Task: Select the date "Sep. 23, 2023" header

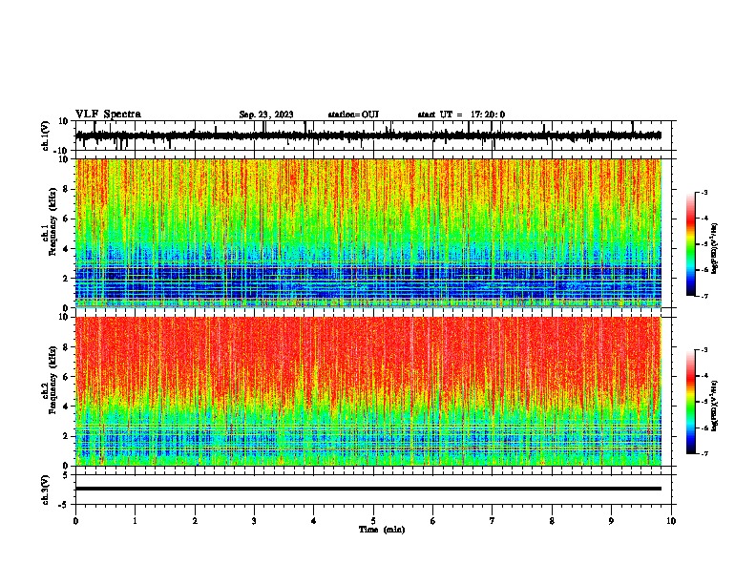Action: pyautogui.click(x=266, y=115)
